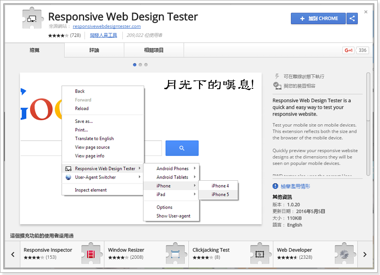Open the Web Developer gear icon
Image resolution: width=380 pixels, height=275 pixels.
tap(344, 254)
